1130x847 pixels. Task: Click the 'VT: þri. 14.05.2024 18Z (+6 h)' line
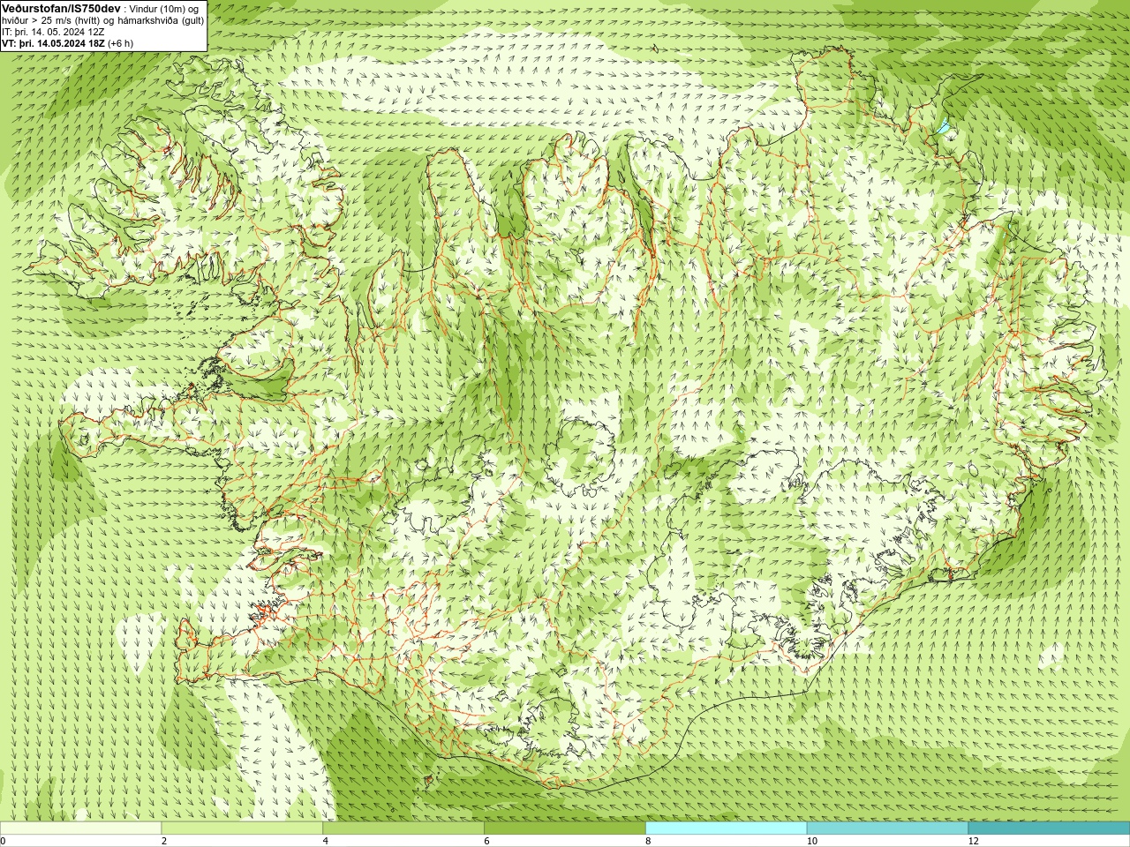68,43
